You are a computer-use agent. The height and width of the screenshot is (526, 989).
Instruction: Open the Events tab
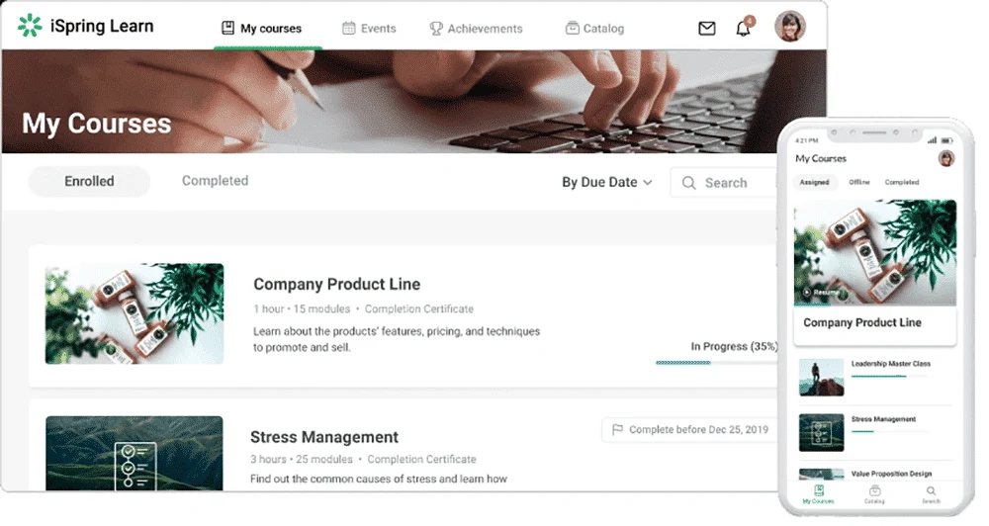point(369,29)
